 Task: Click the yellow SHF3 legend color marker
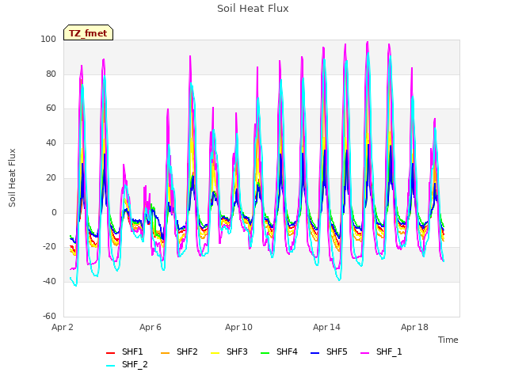point(215,353)
